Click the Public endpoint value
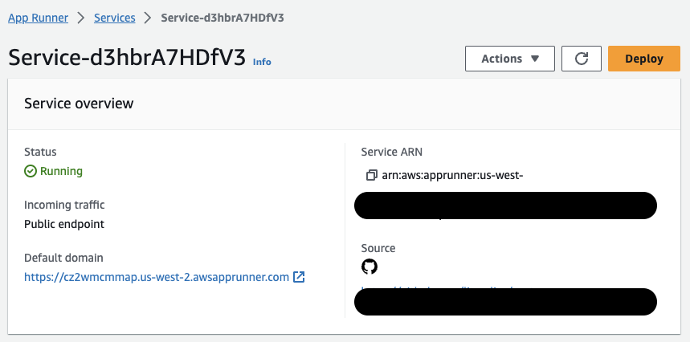The width and height of the screenshot is (690, 342). pos(64,224)
